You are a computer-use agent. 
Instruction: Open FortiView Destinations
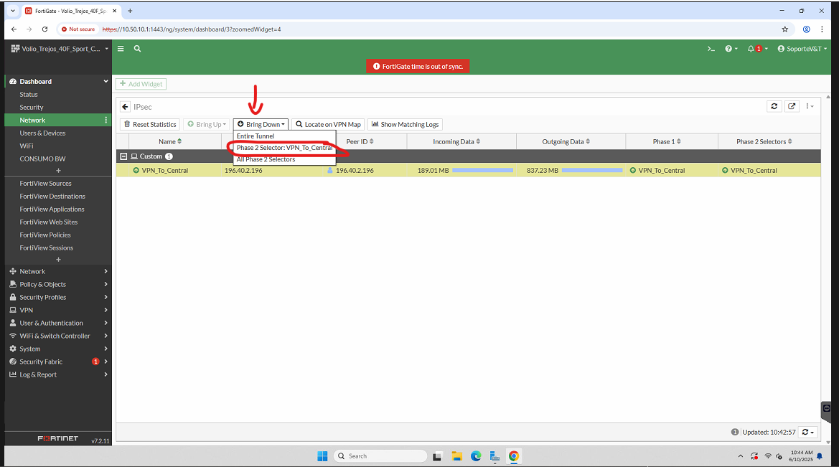tap(52, 197)
